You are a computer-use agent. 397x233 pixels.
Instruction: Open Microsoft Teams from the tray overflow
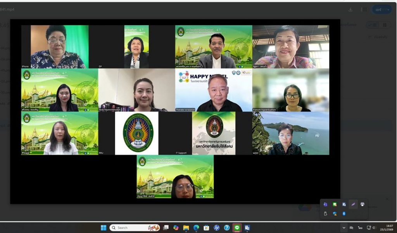[x=325, y=204]
